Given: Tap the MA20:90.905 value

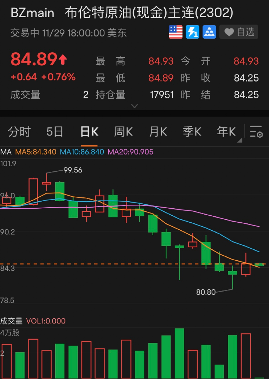Looking at the screenshot, I should tap(130, 152).
